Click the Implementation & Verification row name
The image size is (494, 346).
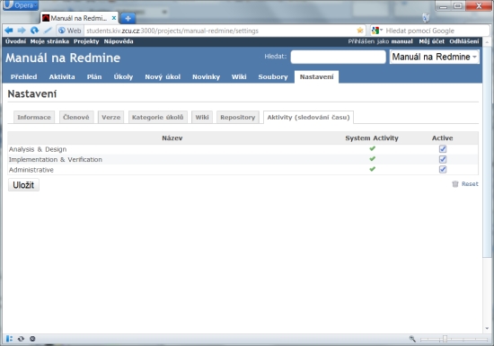56,159
